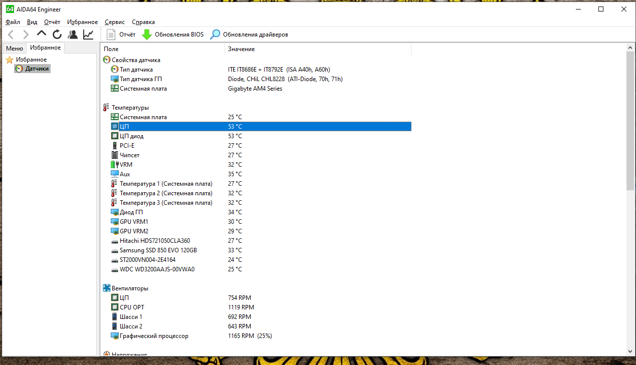
Task: Click the Тип датчика row icon
Action: point(115,70)
